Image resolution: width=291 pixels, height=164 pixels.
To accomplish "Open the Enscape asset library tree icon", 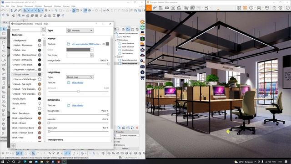I will [142, 39].
